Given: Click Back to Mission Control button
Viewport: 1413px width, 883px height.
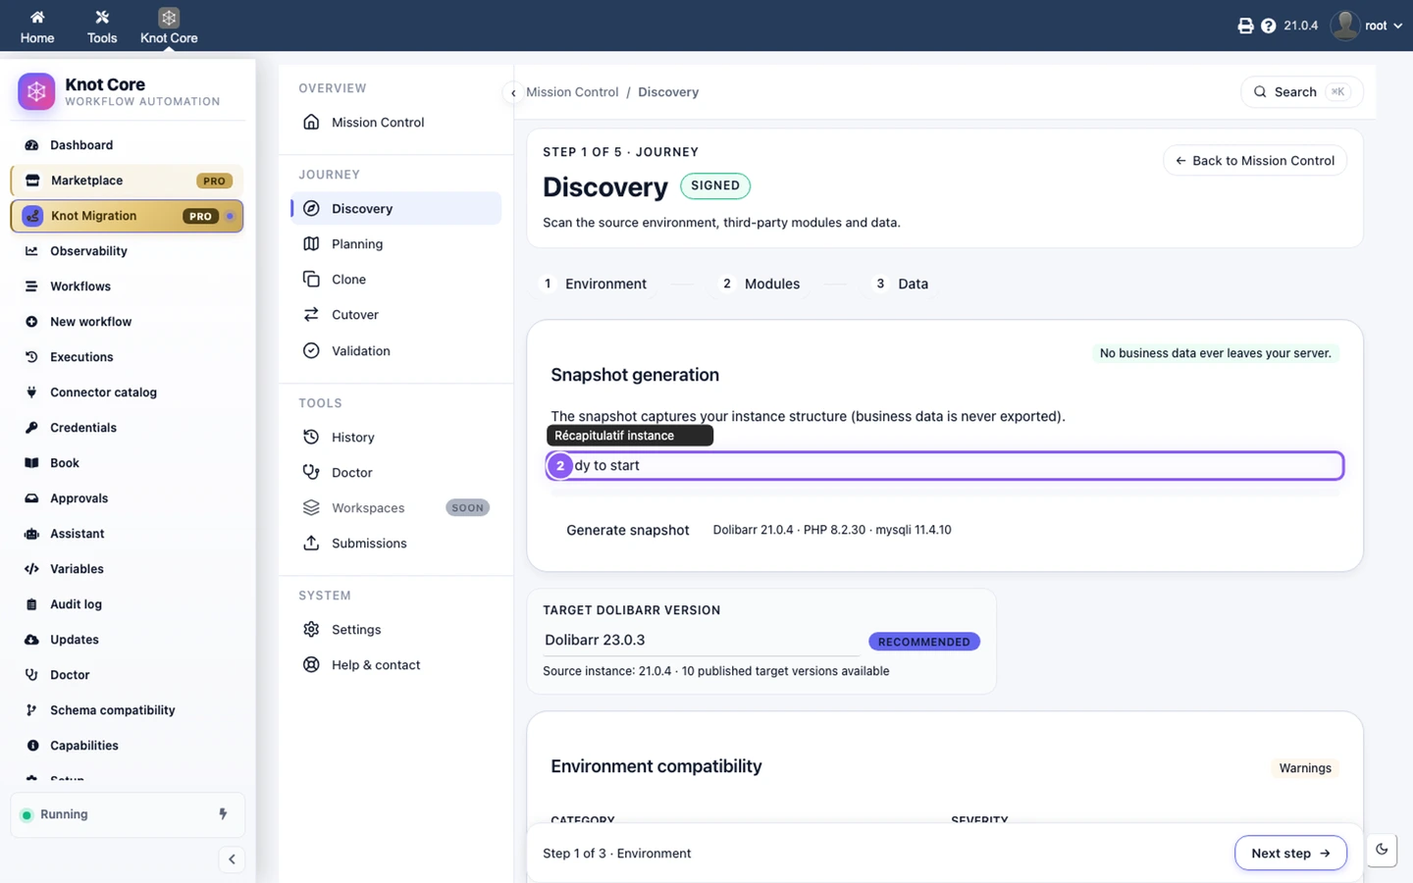Looking at the screenshot, I should point(1254,161).
